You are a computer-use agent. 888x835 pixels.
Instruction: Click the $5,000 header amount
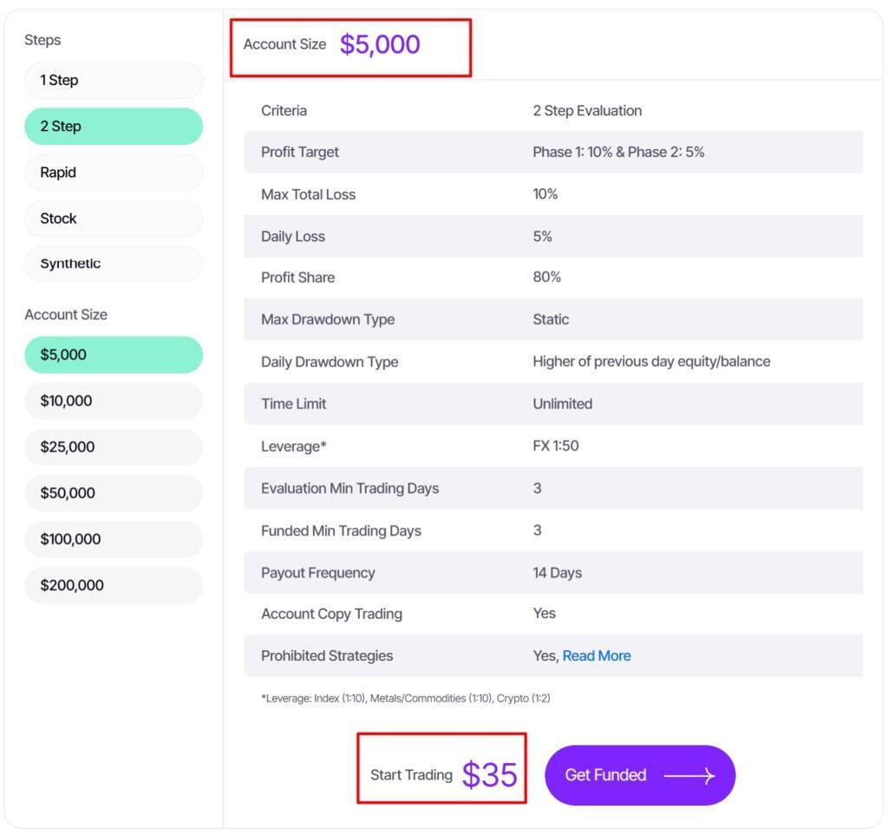380,45
